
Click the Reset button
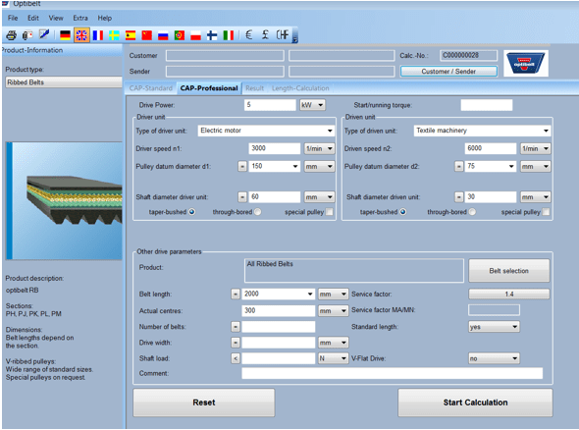tap(204, 403)
